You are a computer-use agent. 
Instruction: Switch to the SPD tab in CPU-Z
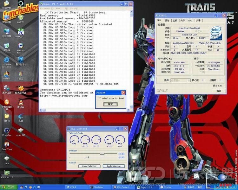click(x=190, y=21)
